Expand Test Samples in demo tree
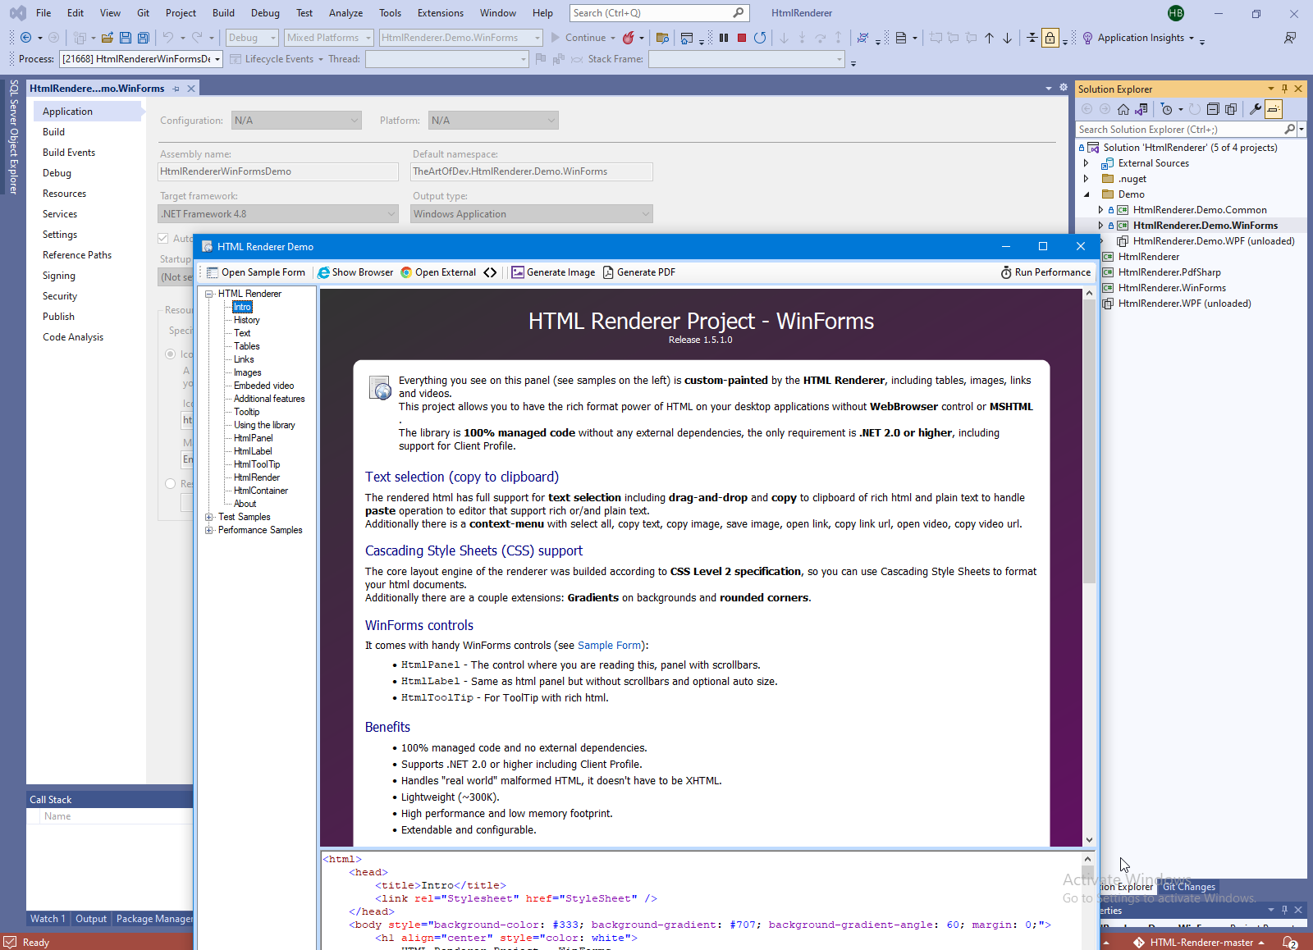This screenshot has height=950, width=1313. (209, 517)
